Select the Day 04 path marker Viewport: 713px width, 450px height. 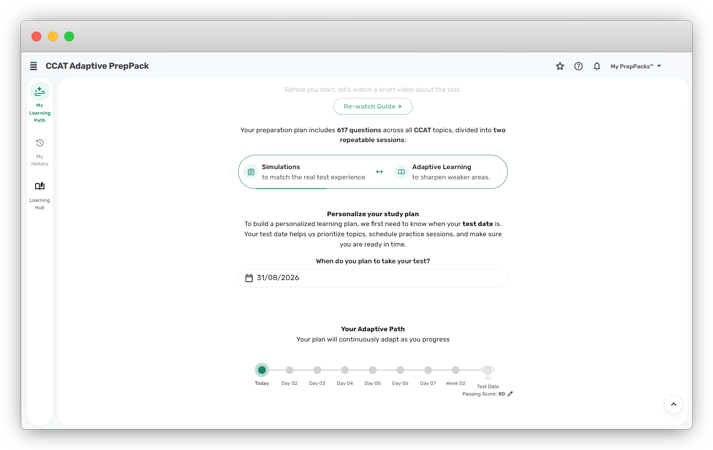click(x=345, y=370)
